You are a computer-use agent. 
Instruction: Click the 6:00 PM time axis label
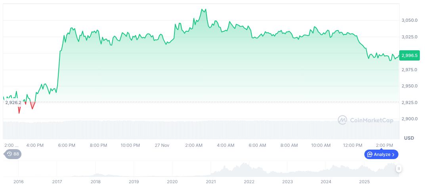click(x=67, y=145)
